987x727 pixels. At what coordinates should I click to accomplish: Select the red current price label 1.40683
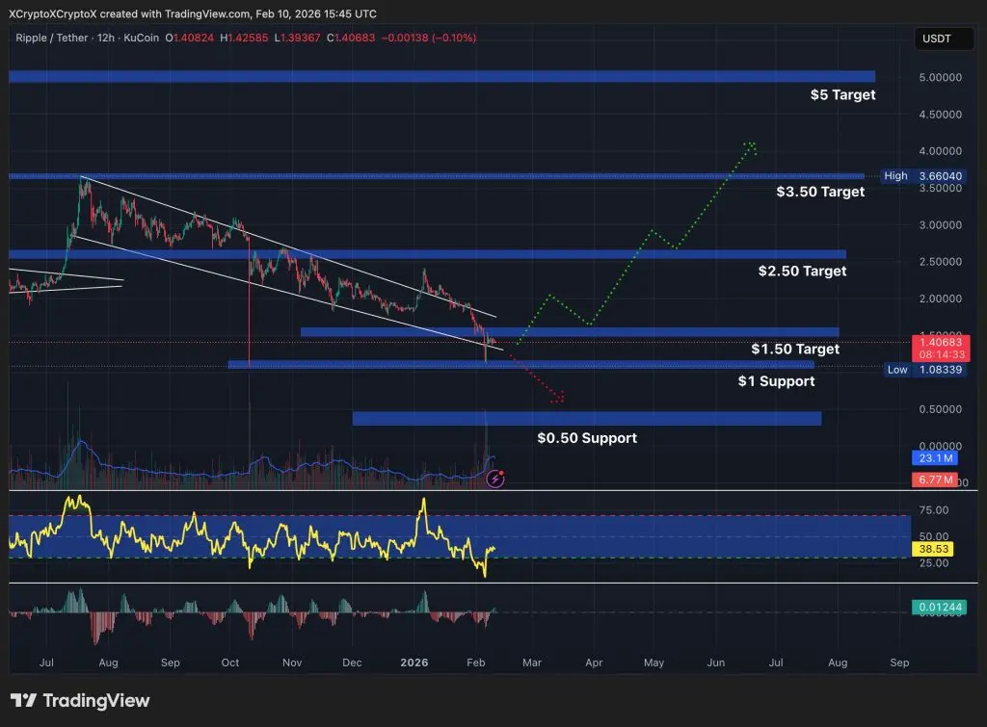pyautogui.click(x=941, y=342)
